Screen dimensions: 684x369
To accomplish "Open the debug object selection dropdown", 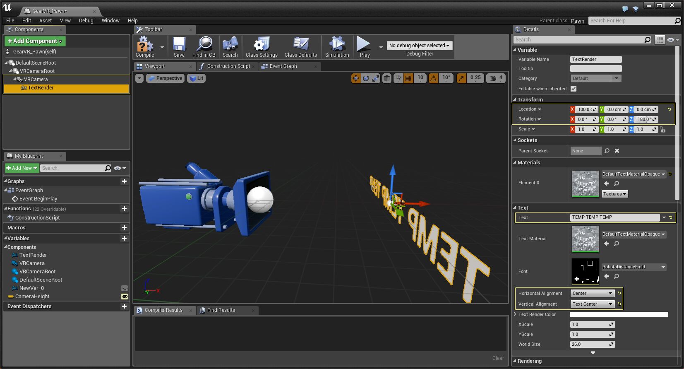I will (x=419, y=46).
